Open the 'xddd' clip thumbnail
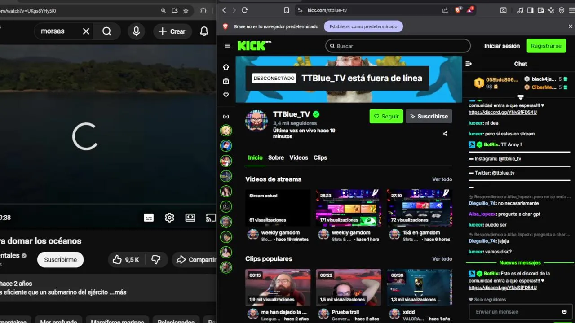The height and width of the screenshot is (323, 575). tap(420, 287)
